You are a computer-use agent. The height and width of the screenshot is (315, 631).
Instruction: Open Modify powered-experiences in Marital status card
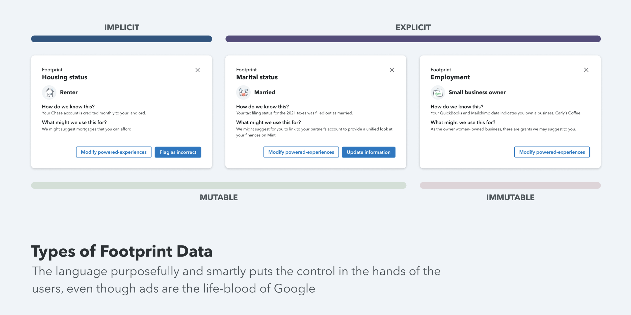click(301, 152)
